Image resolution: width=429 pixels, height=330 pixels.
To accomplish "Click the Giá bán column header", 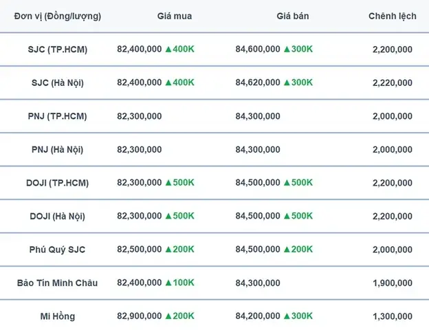I will tap(293, 16).
